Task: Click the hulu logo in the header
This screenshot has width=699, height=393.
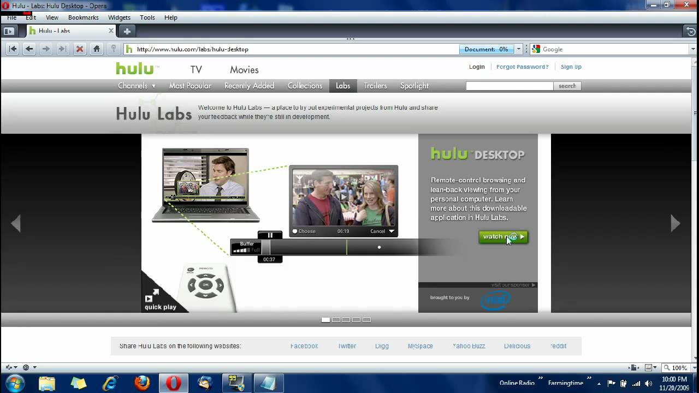Action: click(x=138, y=69)
